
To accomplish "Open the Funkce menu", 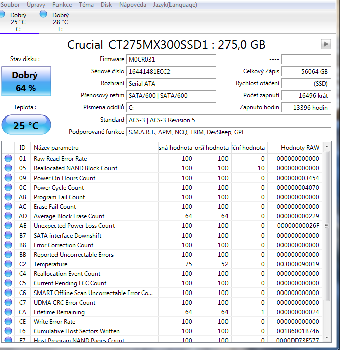I will [62, 5].
